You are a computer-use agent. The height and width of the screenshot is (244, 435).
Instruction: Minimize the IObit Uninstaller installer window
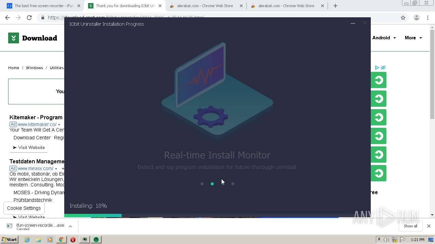coord(353,23)
